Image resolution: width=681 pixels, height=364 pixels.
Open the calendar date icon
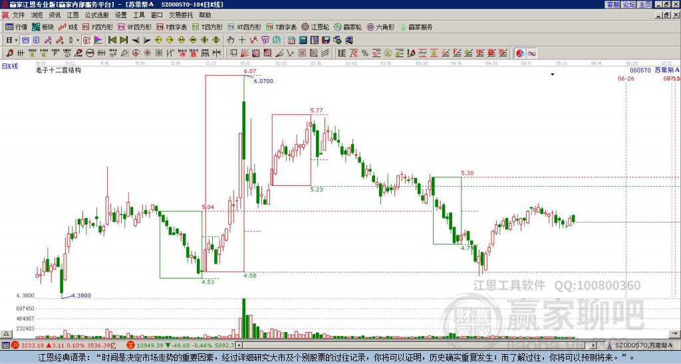click(x=291, y=40)
